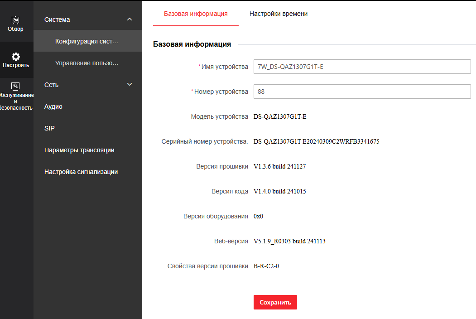Viewport: 476px width, 319px height.
Task: Go to the Аудио settings
Action: tap(53, 106)
